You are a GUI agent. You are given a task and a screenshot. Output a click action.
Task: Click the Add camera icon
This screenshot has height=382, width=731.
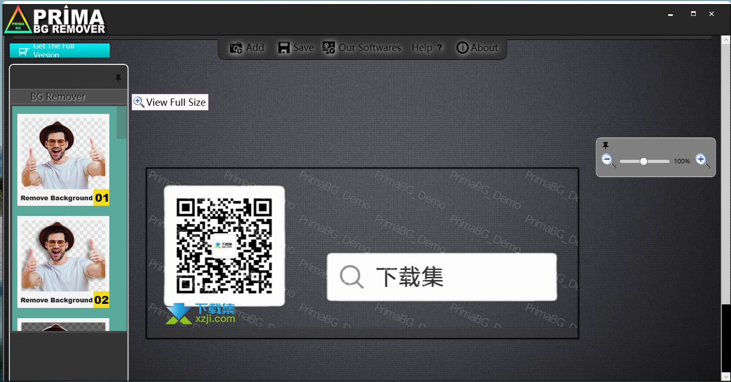[x=236, y=48]
